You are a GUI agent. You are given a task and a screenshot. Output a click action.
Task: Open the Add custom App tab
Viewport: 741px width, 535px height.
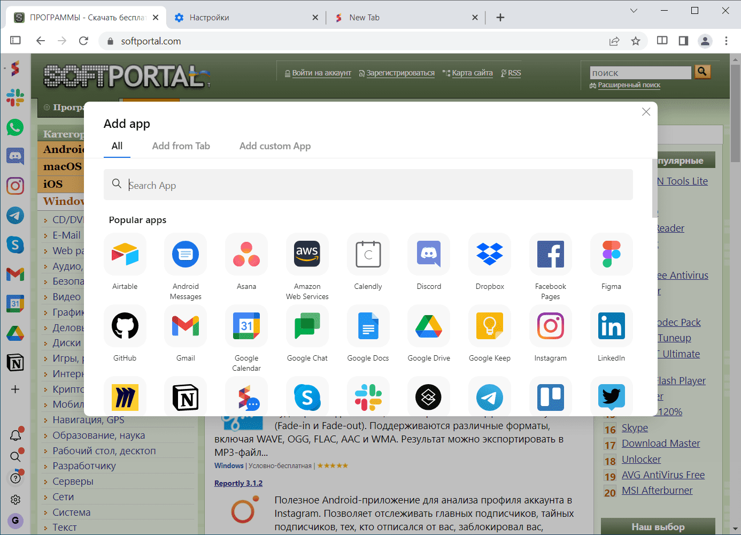tap(275, 146)
